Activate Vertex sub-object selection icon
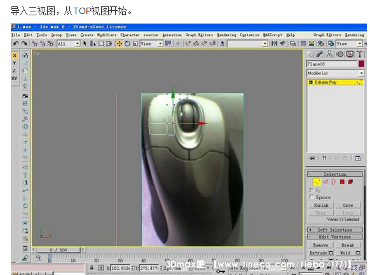 (317, 182)
